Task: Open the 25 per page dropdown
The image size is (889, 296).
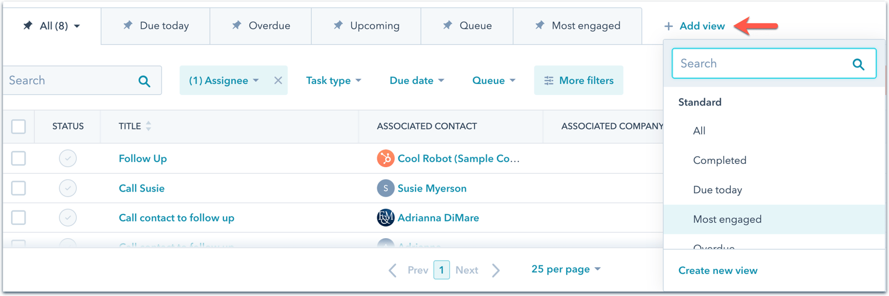Action: 566,269
